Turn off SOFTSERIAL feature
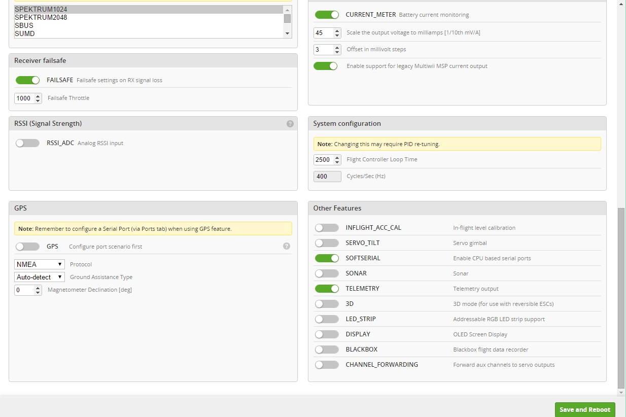The width and height of the screenshot is (626, 417). [x=327, y=258]
